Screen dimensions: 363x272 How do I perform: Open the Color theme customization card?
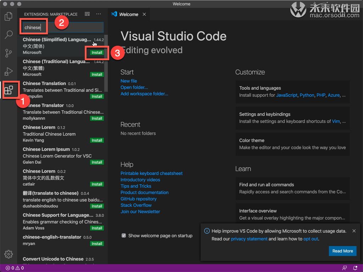[292, 144]
